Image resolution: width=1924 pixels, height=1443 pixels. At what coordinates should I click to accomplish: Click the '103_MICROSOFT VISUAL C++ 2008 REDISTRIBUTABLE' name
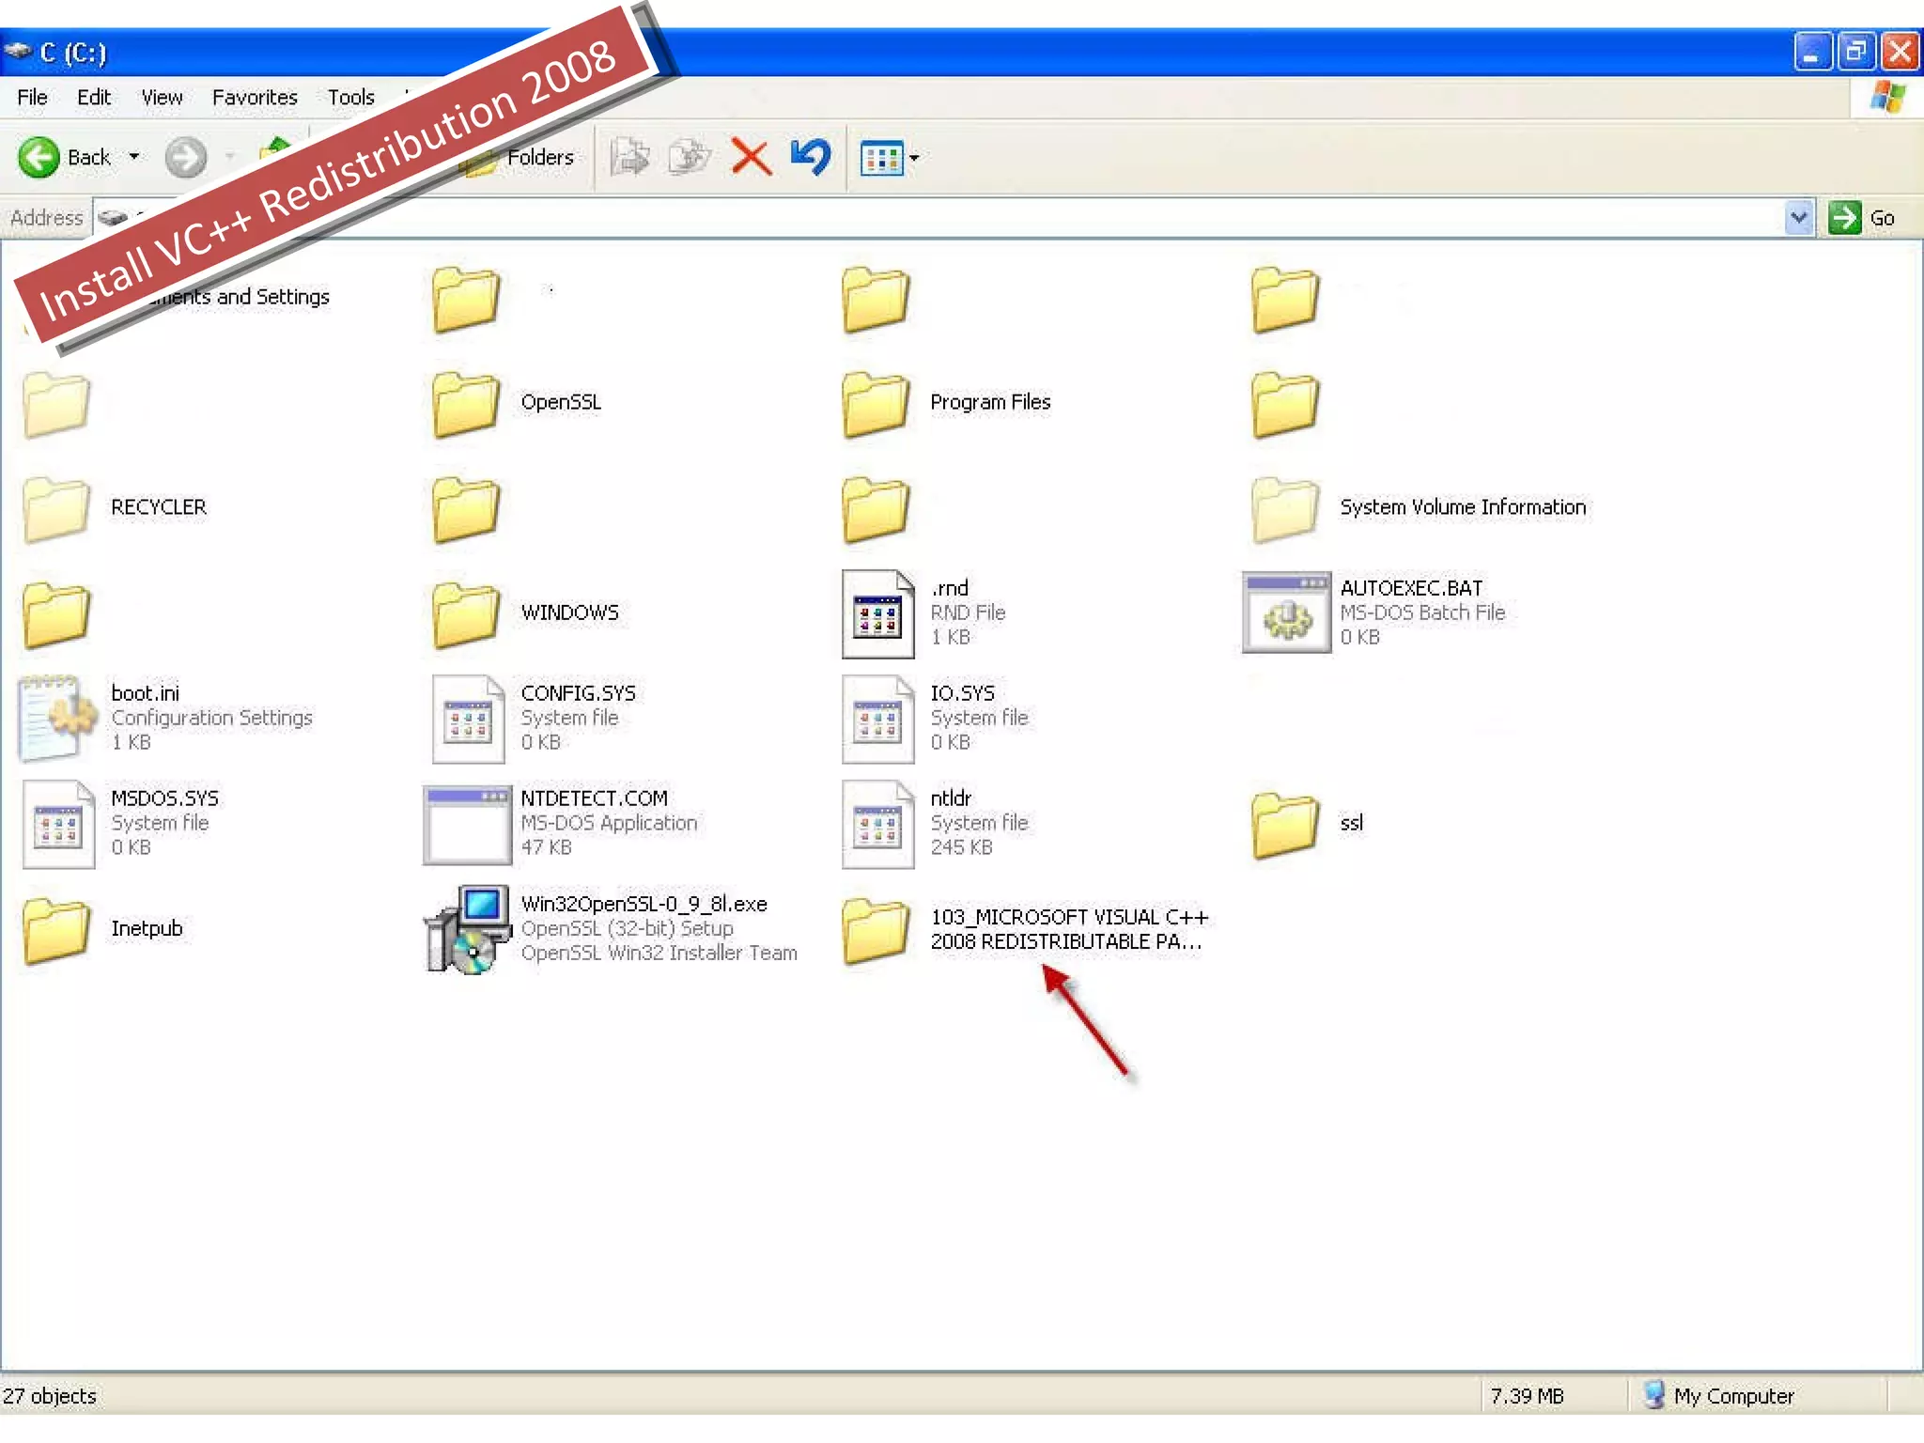pyautogui.click(x=1069, y=929)
